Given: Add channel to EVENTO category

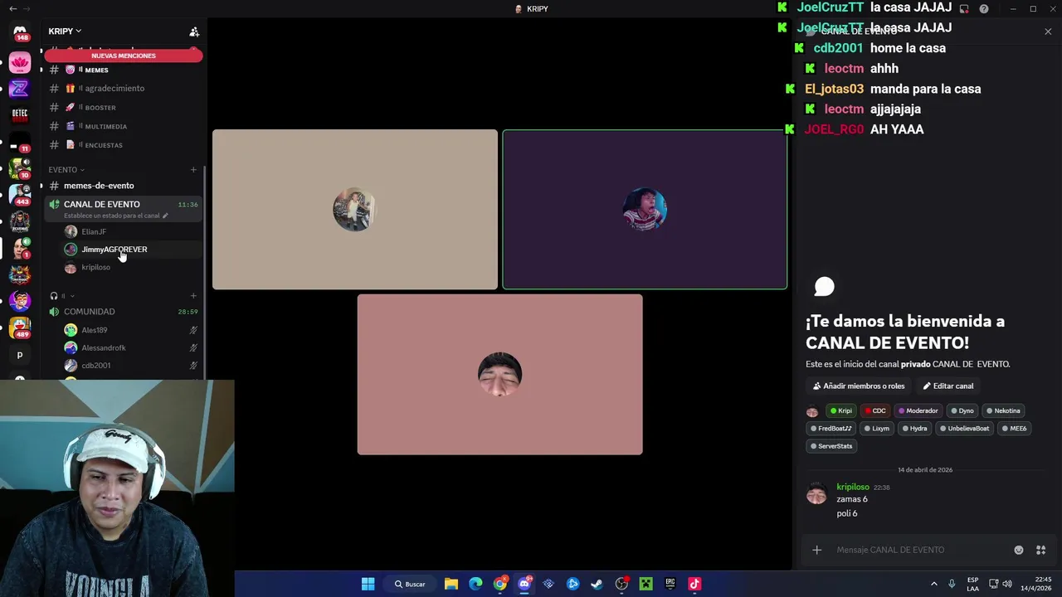Looking at the screenshot, I should [x=193, y=169].
